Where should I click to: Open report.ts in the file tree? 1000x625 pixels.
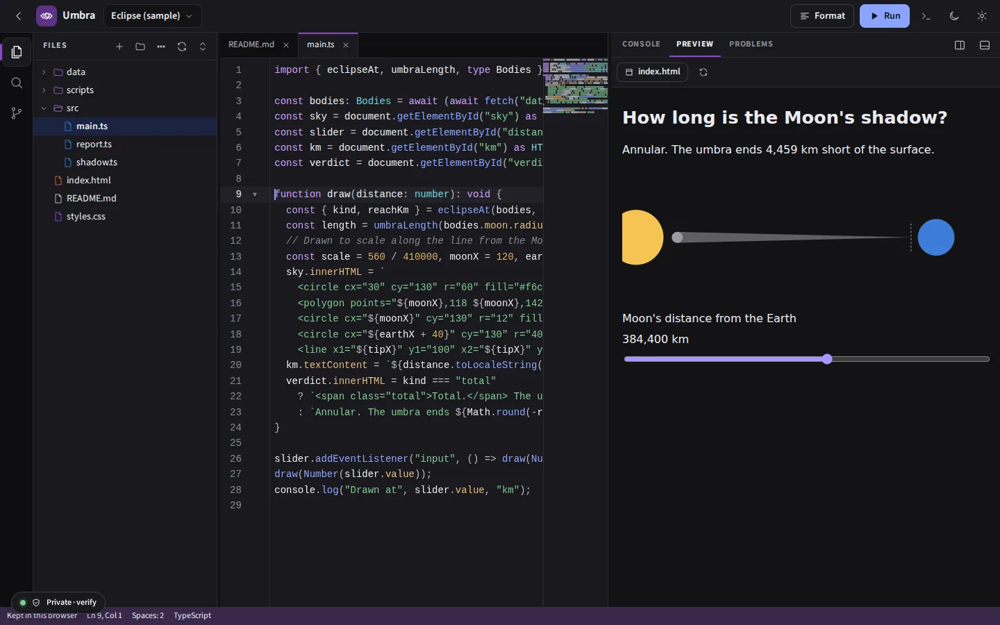tap(125, 144)
